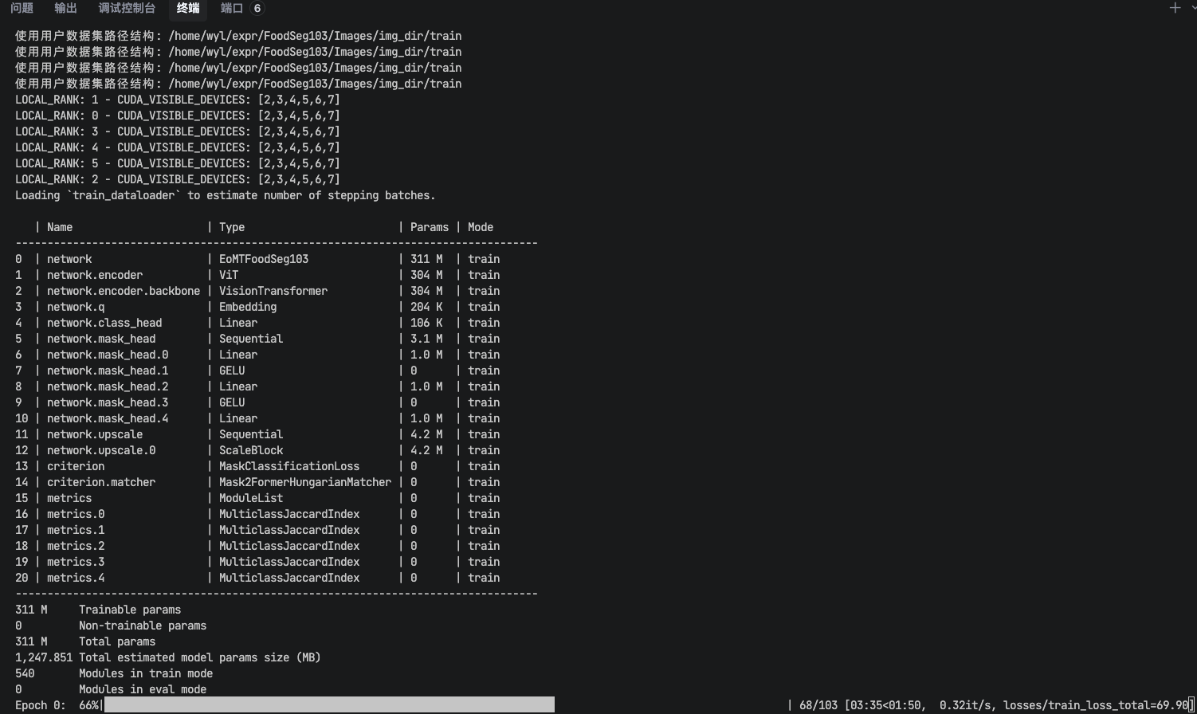Screen dimensions: 1197x714
Task: Click the 'Total params' summary line
Action: (85, 641)
